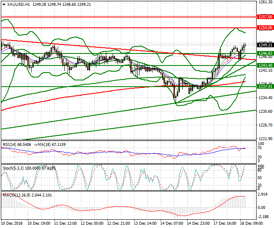
Task: Click the current price label 1249.21
Action: [265, 45]
